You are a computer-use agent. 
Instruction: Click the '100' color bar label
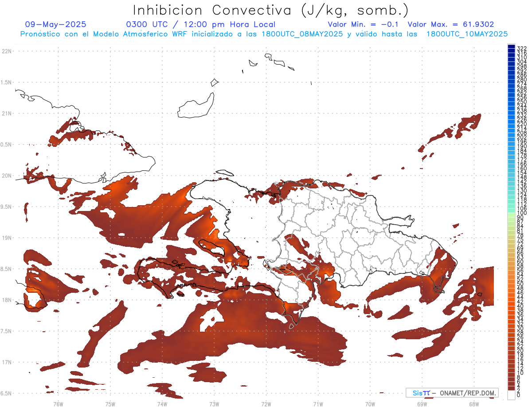[x=522, y=213]
